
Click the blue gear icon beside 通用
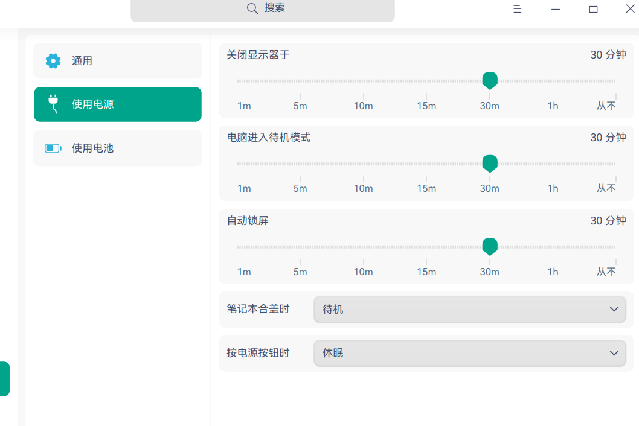(53, 61)
